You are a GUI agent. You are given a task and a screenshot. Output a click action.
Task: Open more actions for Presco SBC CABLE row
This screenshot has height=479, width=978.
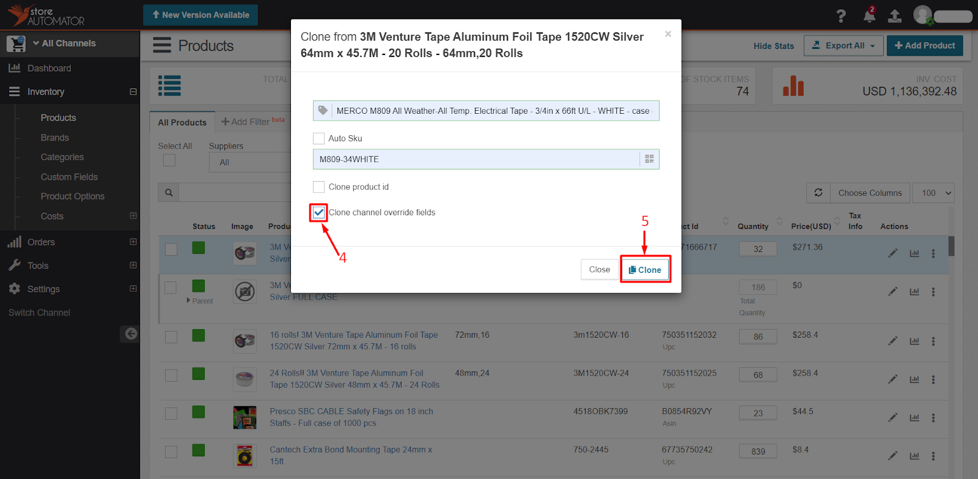[x=933, y=418]
